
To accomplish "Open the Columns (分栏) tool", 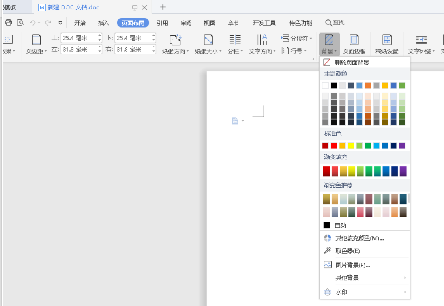I will (x=235, y=40).
